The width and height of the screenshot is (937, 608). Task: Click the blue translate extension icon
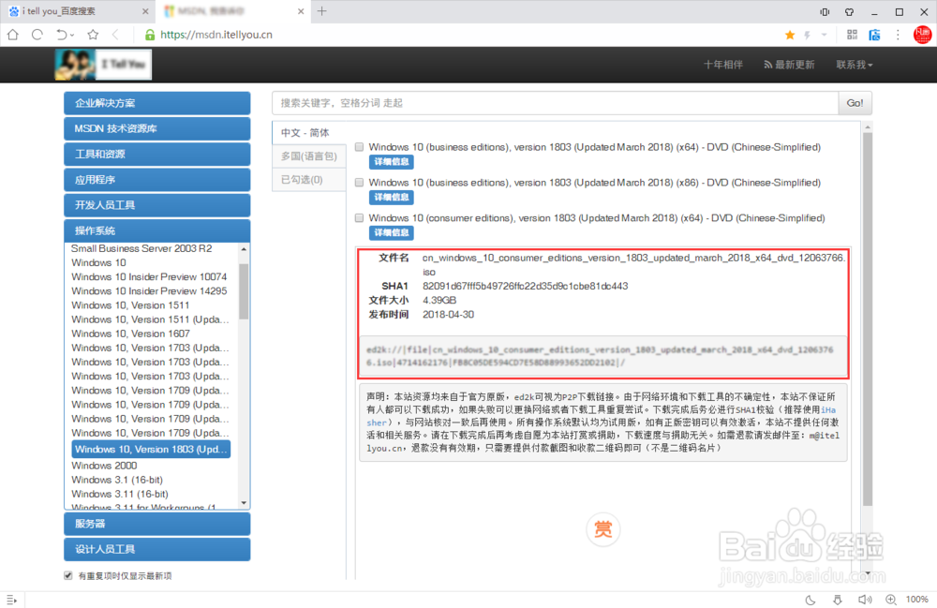point(874,35)
